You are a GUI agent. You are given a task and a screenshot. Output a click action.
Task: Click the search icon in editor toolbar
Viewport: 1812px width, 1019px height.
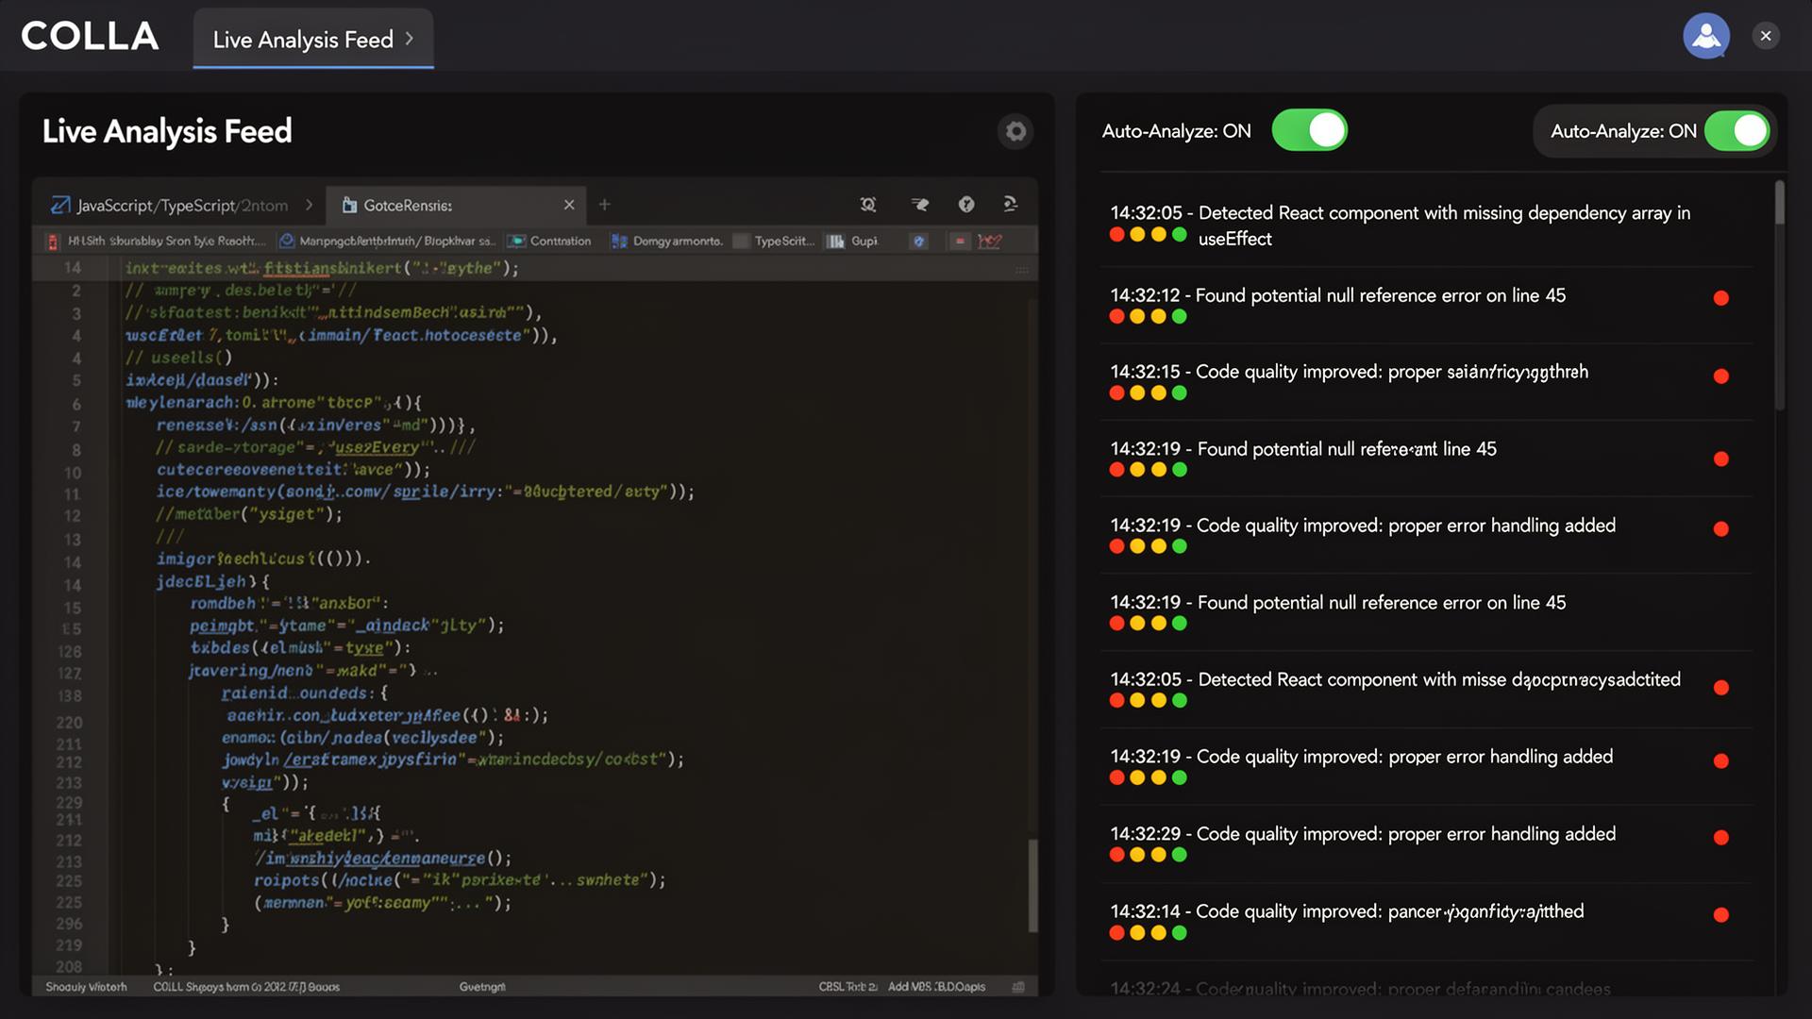click(x=868, y=205)
